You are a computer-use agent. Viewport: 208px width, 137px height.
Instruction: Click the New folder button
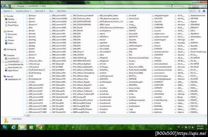(62, 11)
